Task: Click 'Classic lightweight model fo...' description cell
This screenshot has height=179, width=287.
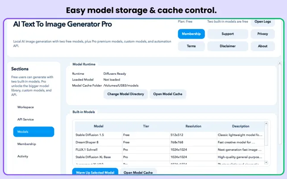Action: [241, 135]
